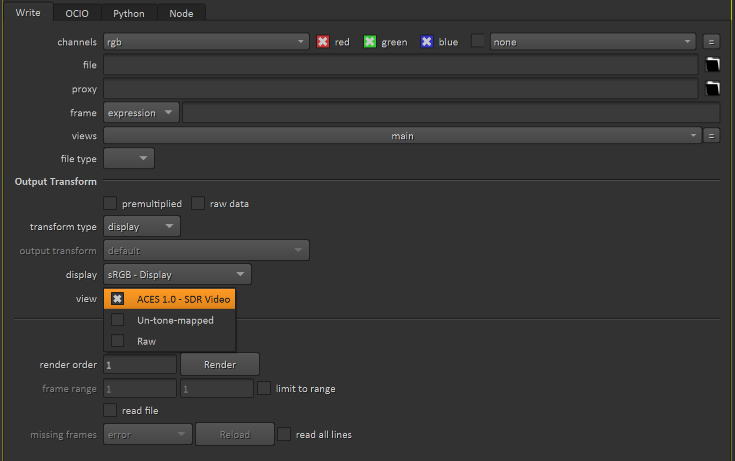Image resolution: width=735 pixels, height=461 pixels.
Task: Enable the raw data checkbox
Action: [x=198, y=203]
